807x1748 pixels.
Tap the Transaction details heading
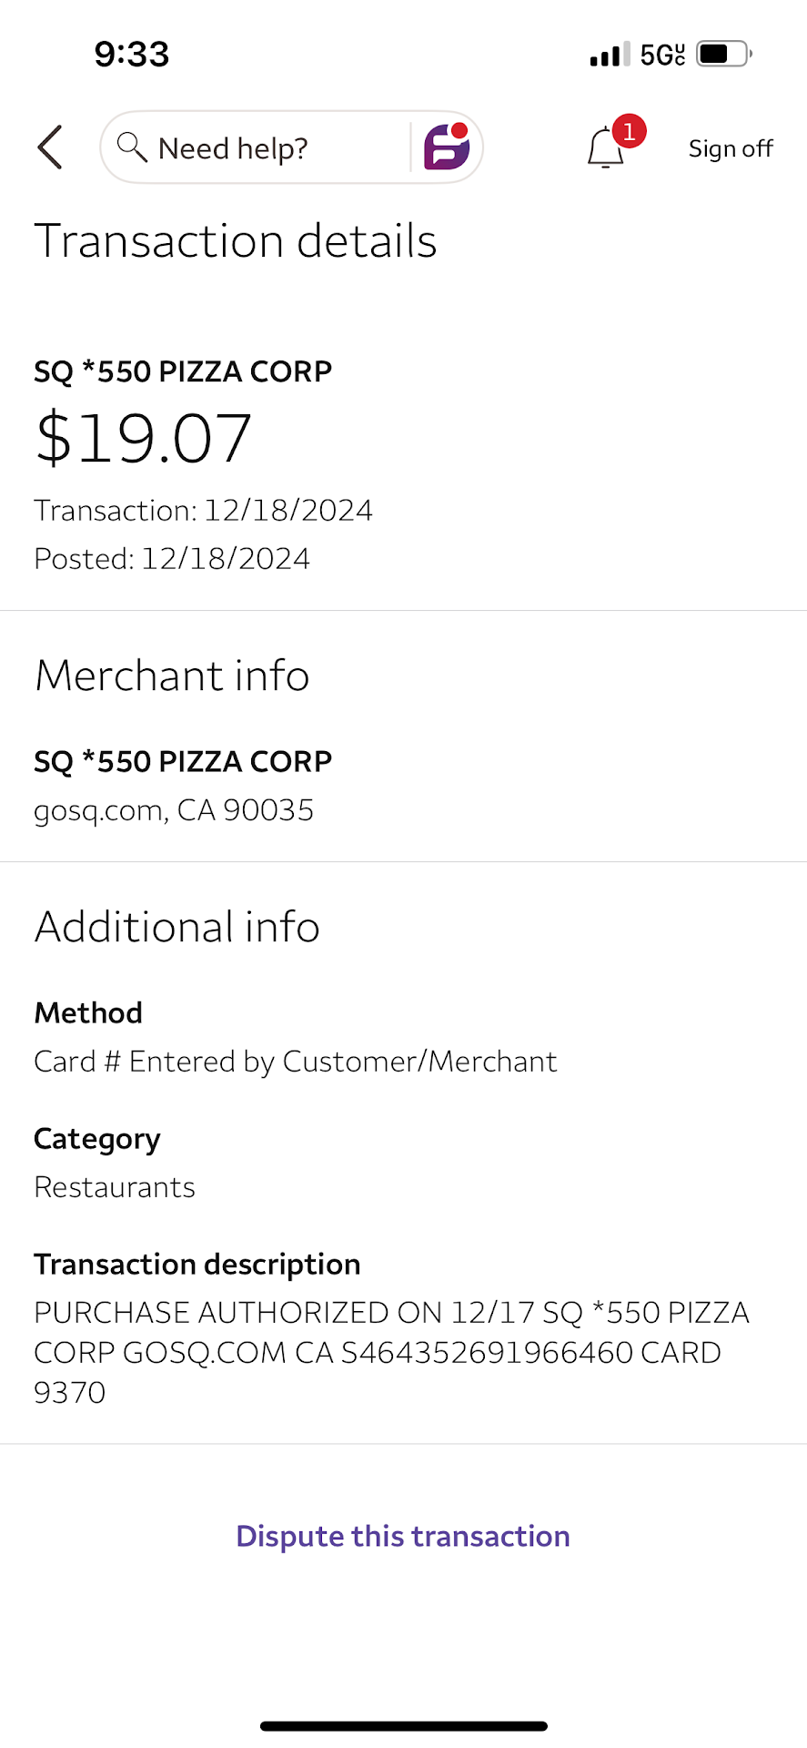pyautogui.click(x=236, y=241)
